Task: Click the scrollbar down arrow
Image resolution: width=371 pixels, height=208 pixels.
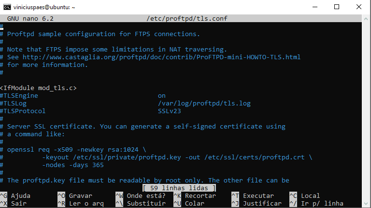Action: (x=366, y=204)
